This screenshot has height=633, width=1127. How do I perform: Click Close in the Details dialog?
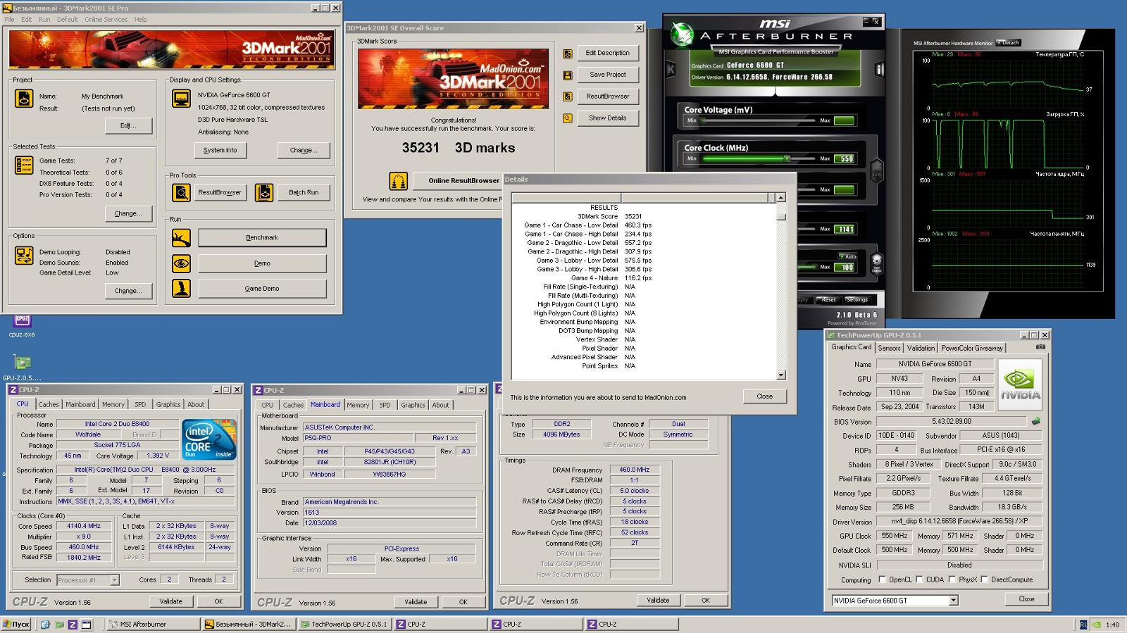765,396
